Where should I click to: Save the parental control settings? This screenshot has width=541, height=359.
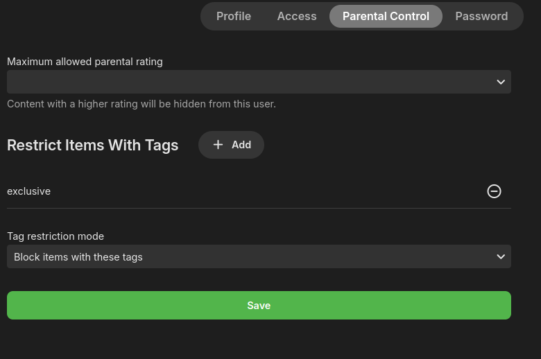tap(259, 306)
